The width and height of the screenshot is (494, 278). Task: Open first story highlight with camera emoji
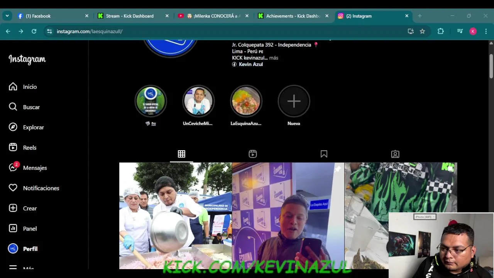coord(151,101)
